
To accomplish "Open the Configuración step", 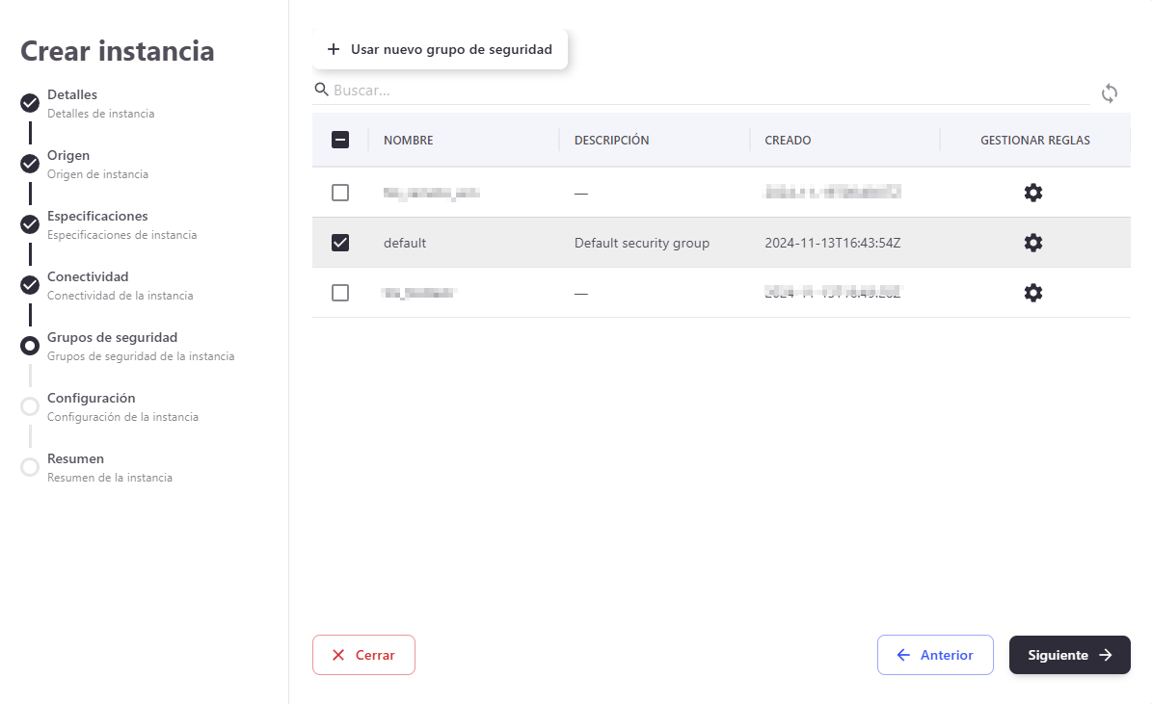I will (91, 399).
